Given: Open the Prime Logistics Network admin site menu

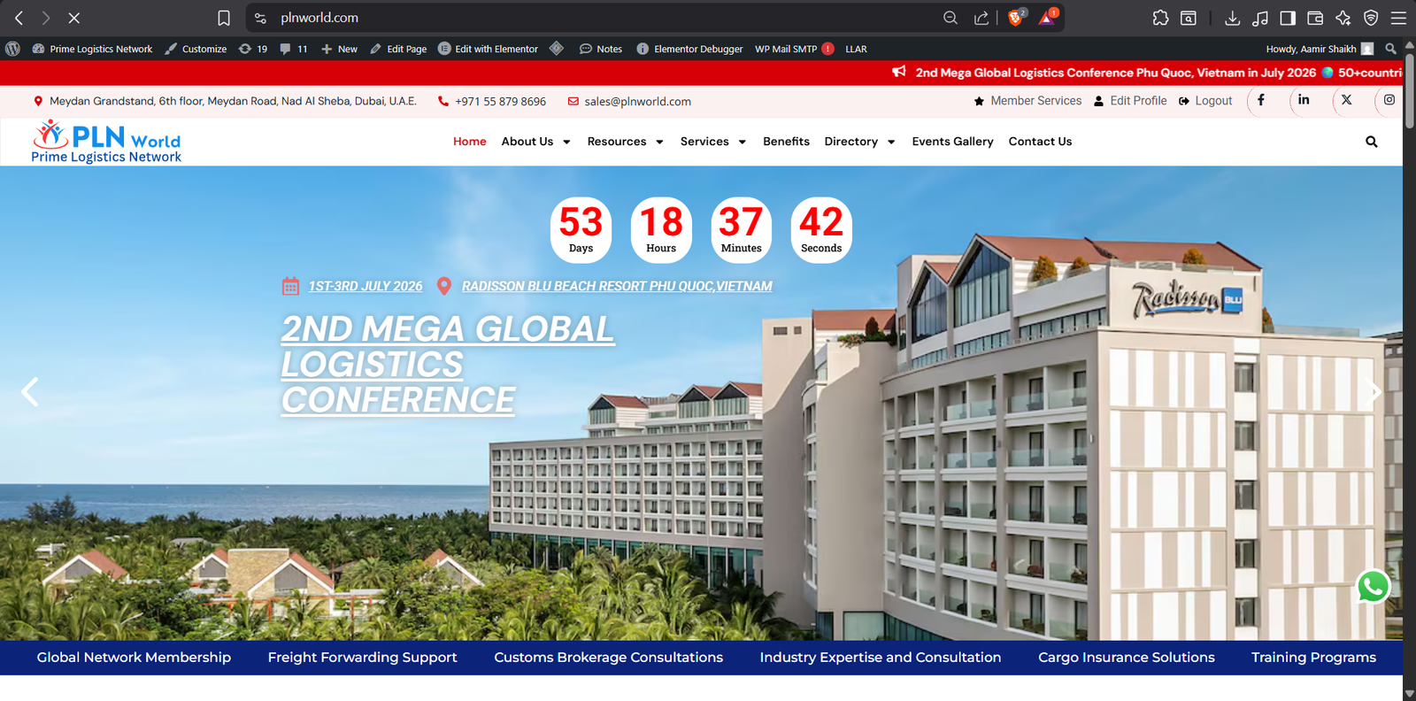Looking at the screenshot, I should tap(92, 49).
